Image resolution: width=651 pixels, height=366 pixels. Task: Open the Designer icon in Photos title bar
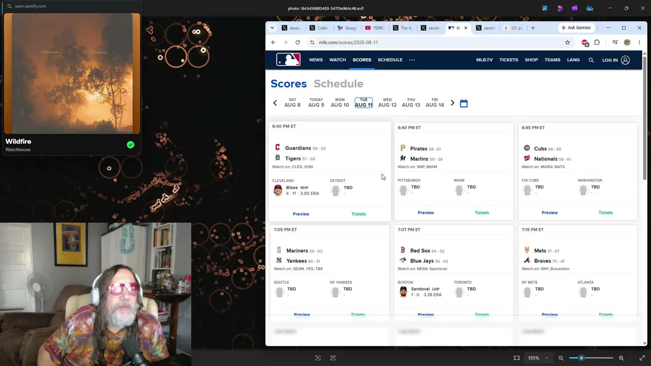[560, 8]
